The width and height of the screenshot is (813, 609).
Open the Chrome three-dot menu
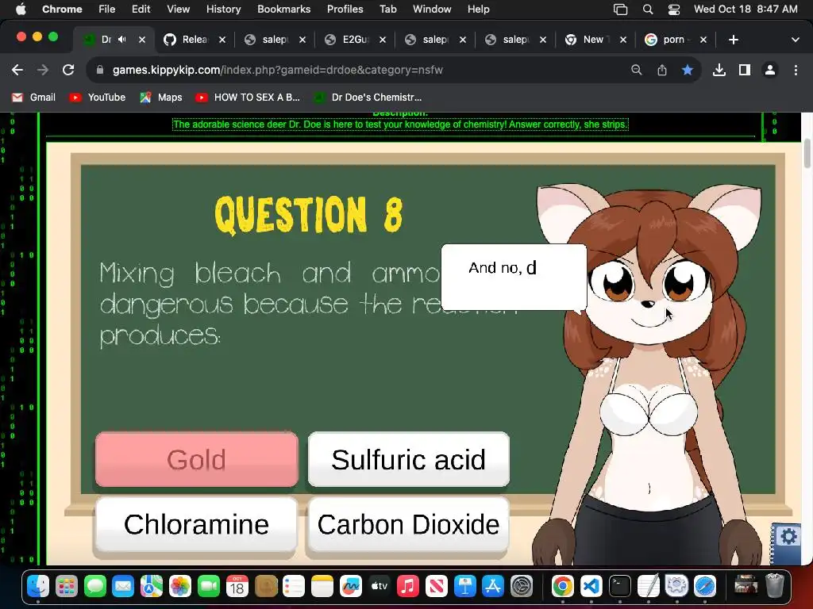(x=796, y=70)
